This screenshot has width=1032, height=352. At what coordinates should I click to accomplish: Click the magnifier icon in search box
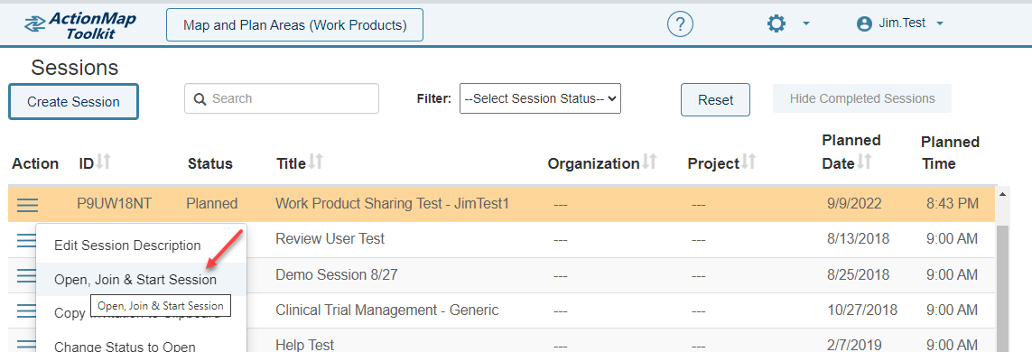point(200,98)
